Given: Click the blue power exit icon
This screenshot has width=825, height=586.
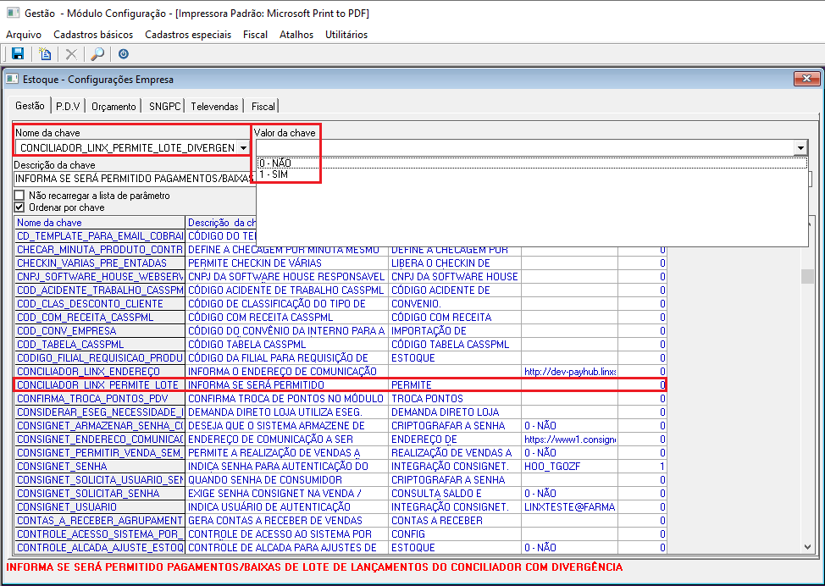Looking at the screenshot, I should point(124,54).
